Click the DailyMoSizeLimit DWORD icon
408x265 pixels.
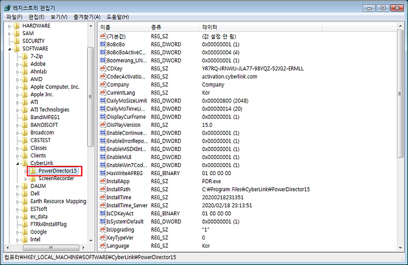click(103, 101)
